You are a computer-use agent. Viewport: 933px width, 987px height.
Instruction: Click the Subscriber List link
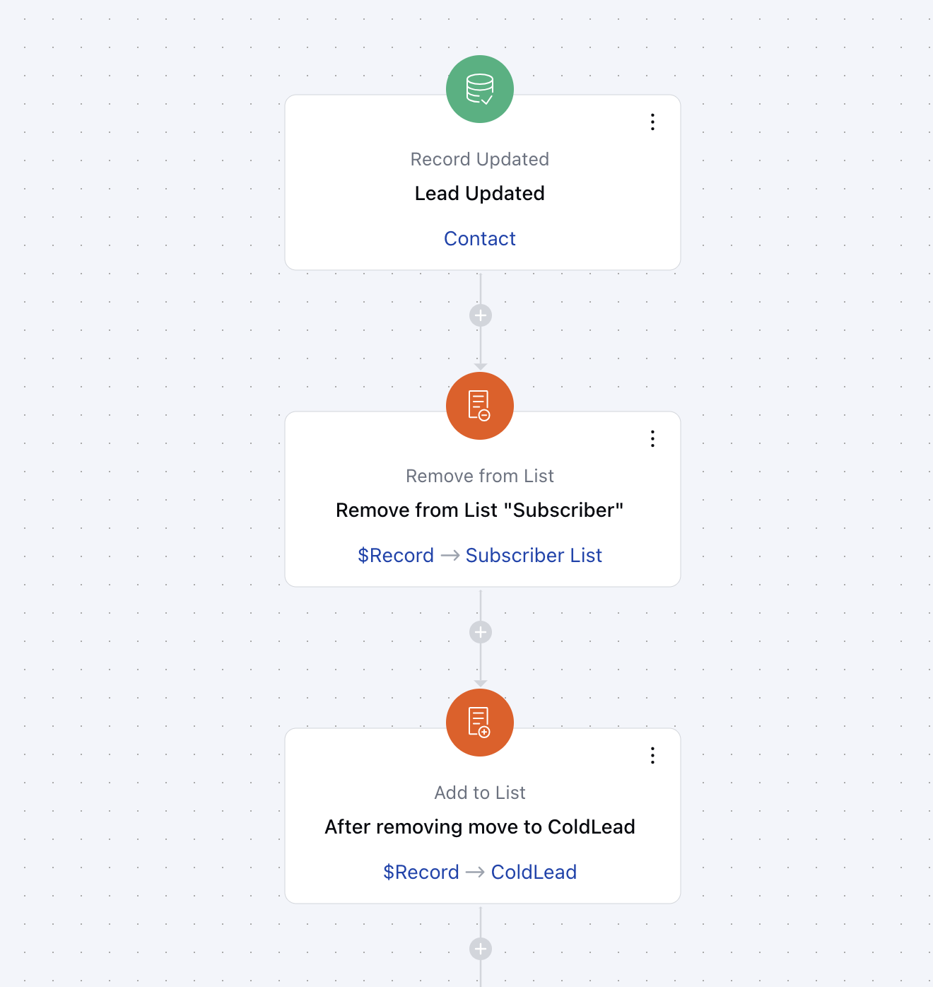[534, 556]
